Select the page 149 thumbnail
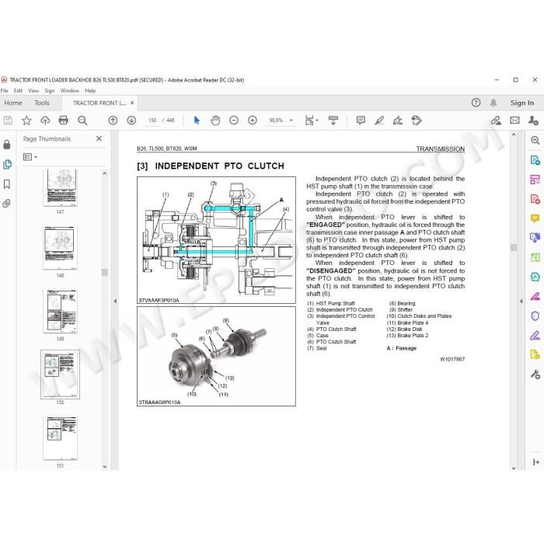This screenshot has width=544, height=544. (60, 312)
